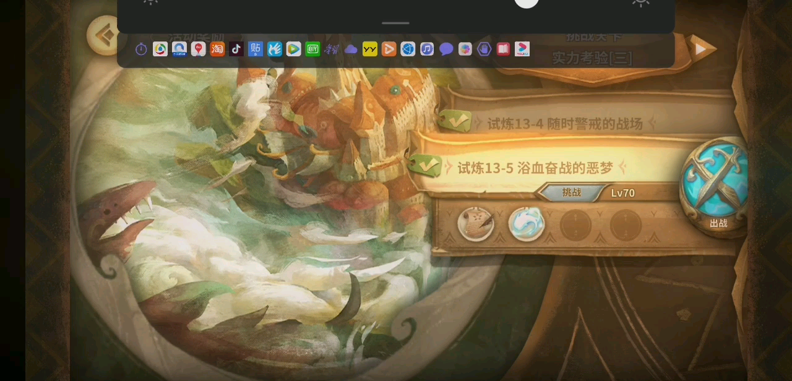This screenshot has height=381, width=792.
Task: Open the blue hand-shaped app icon
Action: (275, 49)
